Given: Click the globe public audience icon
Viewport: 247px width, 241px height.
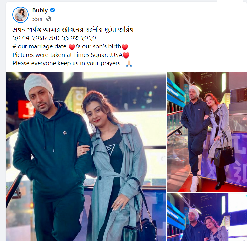Looking at the screenshot, I should click(x=49, y=19).
